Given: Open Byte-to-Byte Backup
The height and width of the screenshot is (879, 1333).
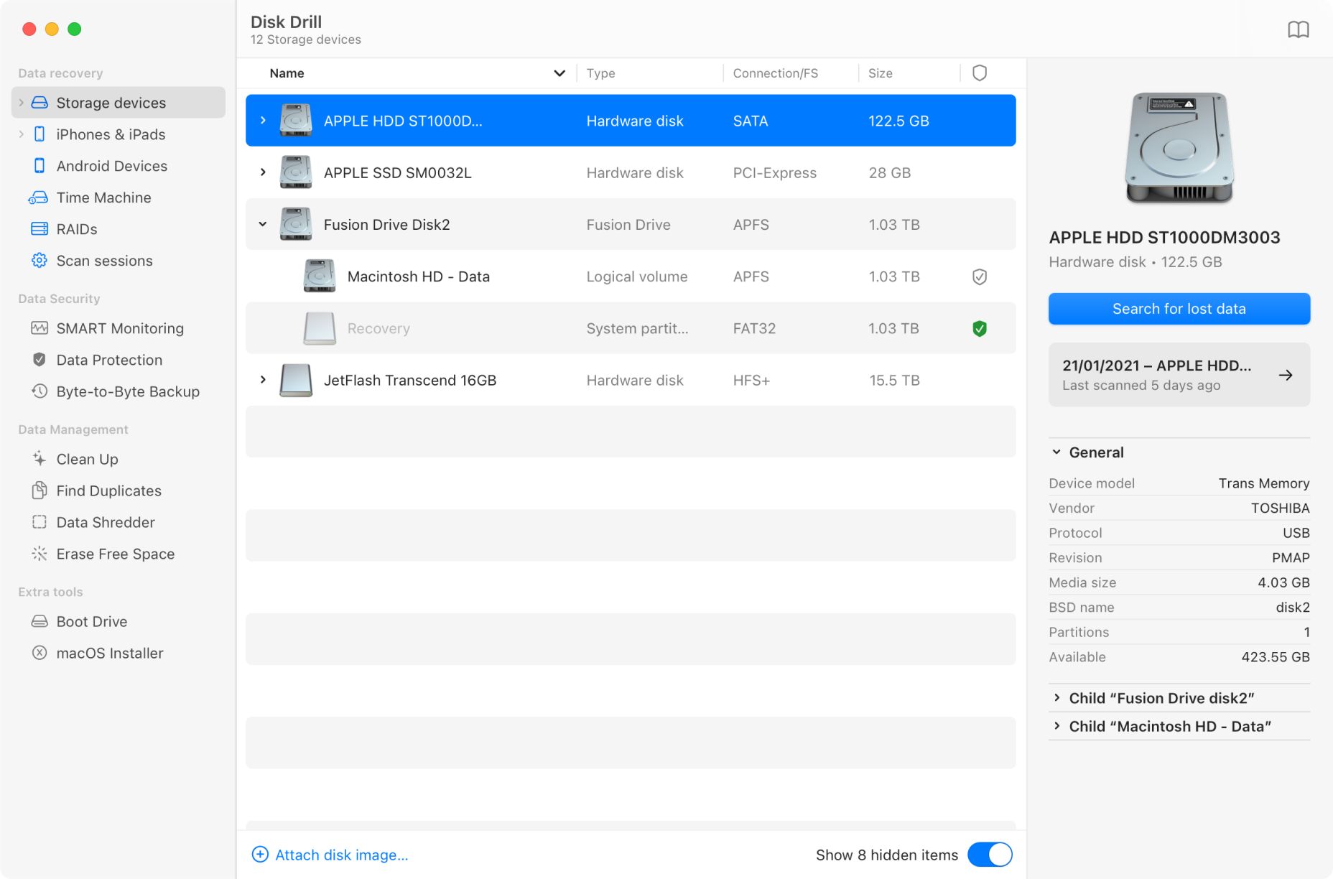Looking at the screenshot, I should (x=128, y=391).
